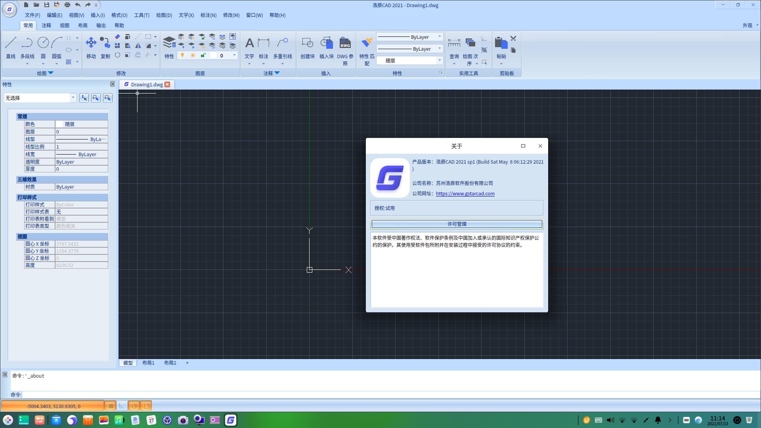Image resolution: width=761 pixels, height=428 pixels.
Task: Open the 无选择 selection dropdown
Action: (40, 98)
